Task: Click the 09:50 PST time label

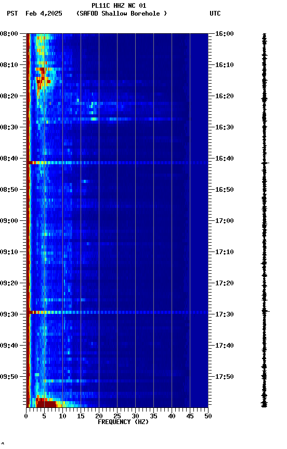Action: pos(9,377)
